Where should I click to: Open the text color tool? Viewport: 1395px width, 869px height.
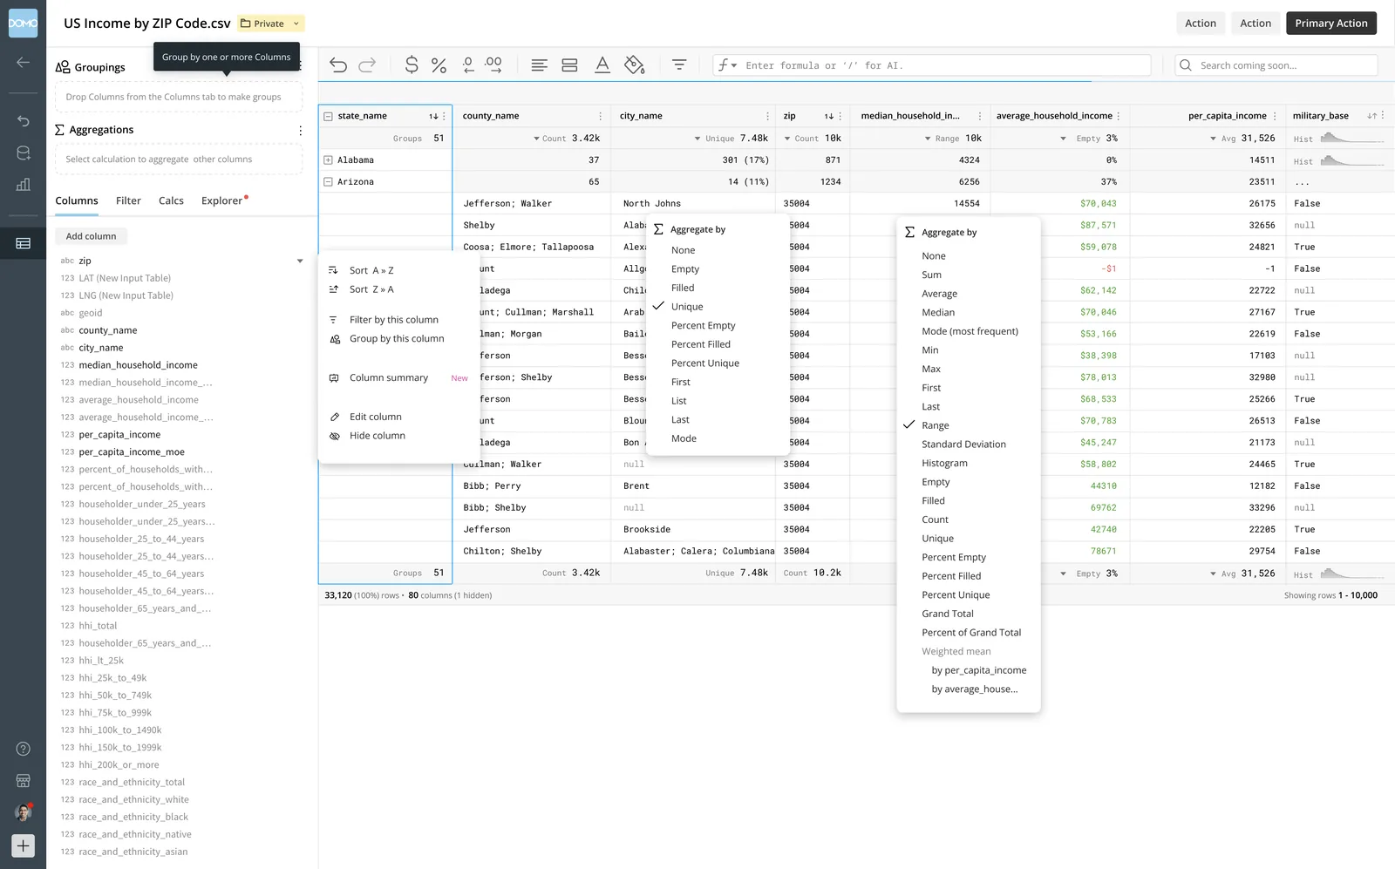click(x=602, y=65)
